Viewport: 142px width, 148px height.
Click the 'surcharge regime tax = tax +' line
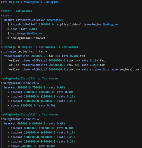(24, 52)
